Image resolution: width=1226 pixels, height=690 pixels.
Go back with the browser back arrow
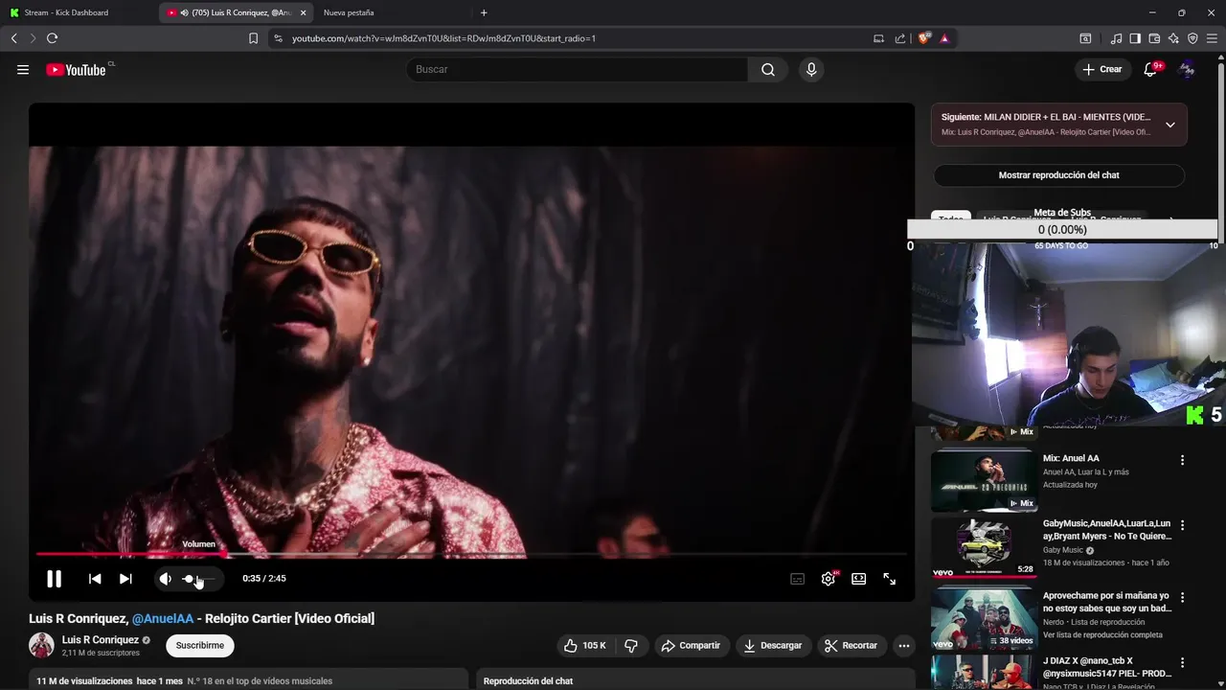click(x=13, y=38)
